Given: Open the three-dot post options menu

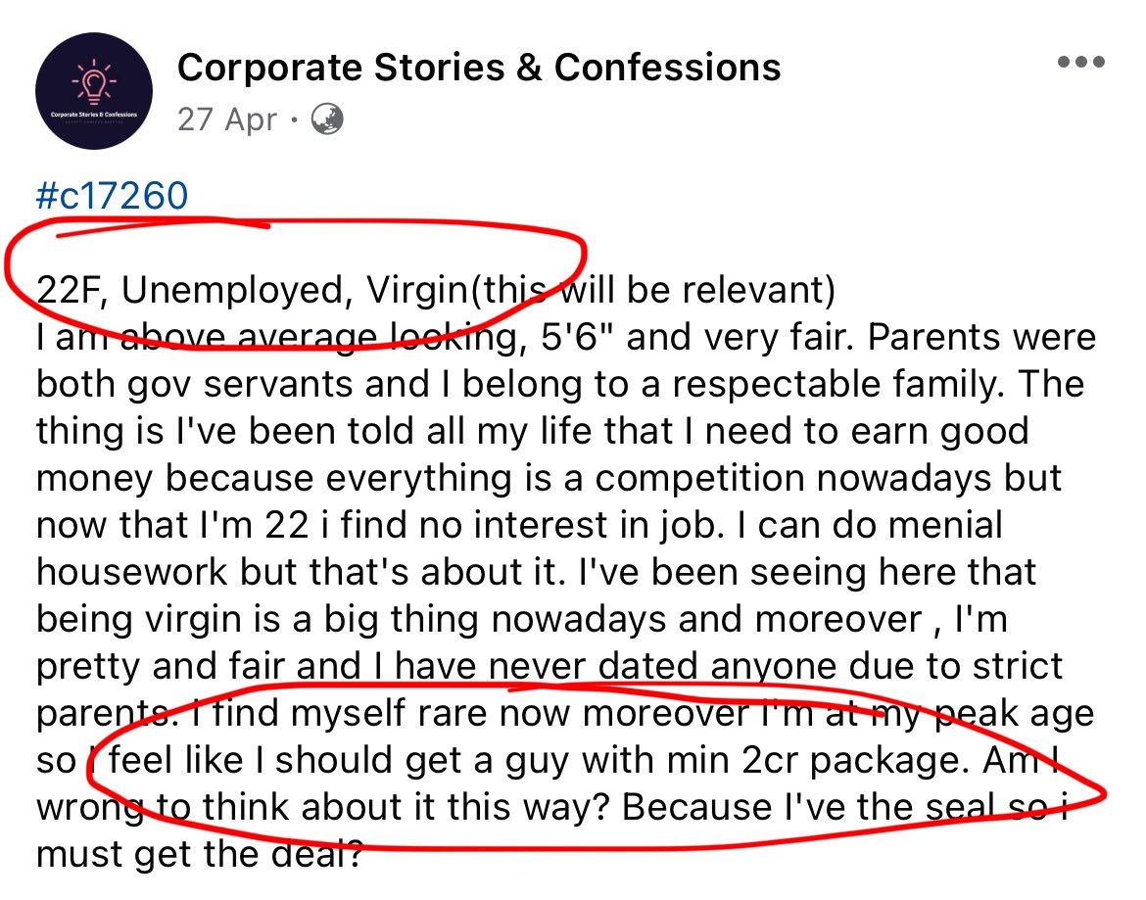Looking at the screenshot, I should [1081, 62].
